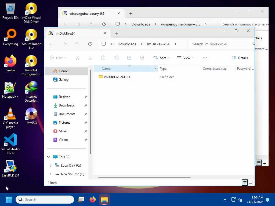Open the Sort dropdown menu
The height and width of the screenshot is (206, 275).
(161, 58)
